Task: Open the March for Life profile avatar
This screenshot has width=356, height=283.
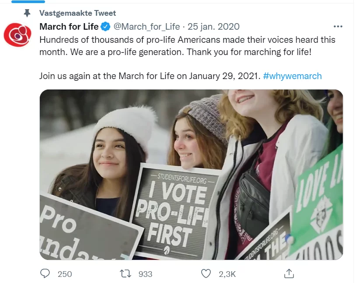Action: [x=17, y=35]
